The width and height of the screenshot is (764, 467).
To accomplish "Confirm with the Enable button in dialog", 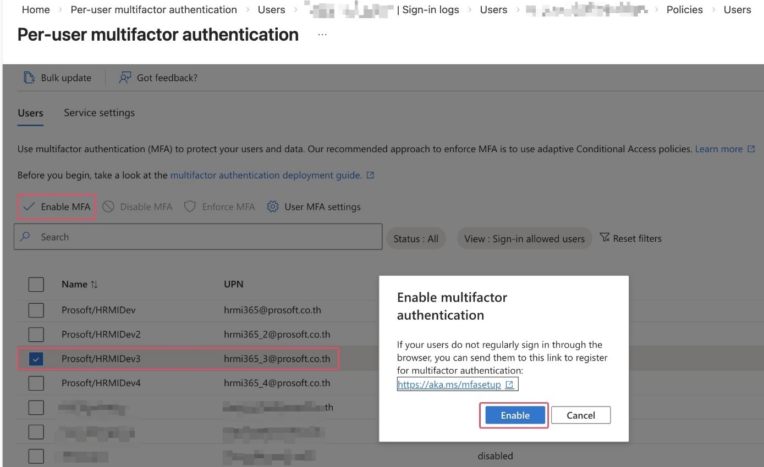I will [515, 415].
